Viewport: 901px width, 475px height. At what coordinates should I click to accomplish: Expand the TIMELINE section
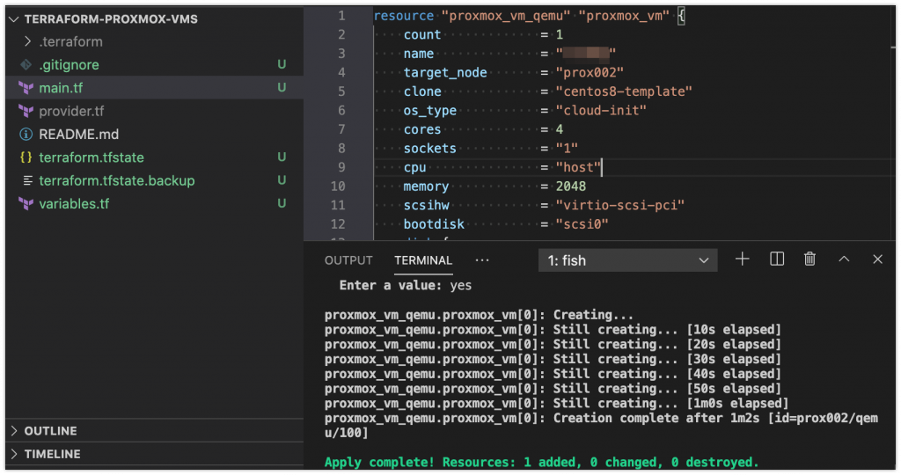(52, 454)
